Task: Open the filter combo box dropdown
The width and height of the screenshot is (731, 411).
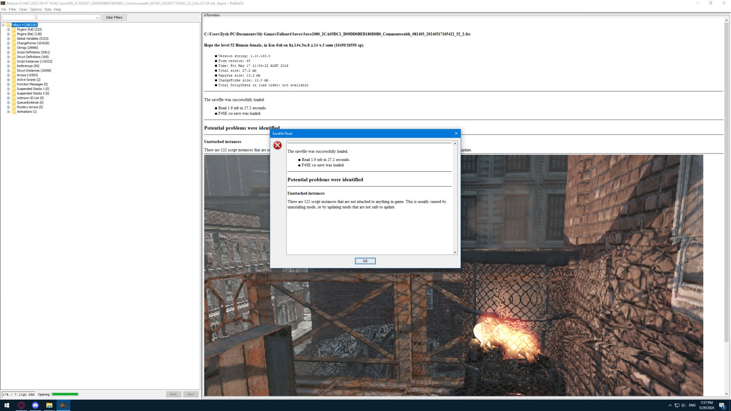Action: click(x=97, y=18)
